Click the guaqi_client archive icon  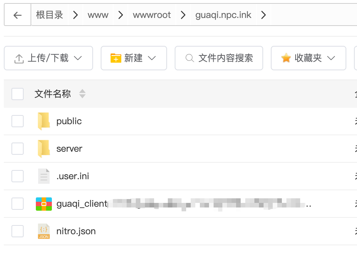coord(44,204)
